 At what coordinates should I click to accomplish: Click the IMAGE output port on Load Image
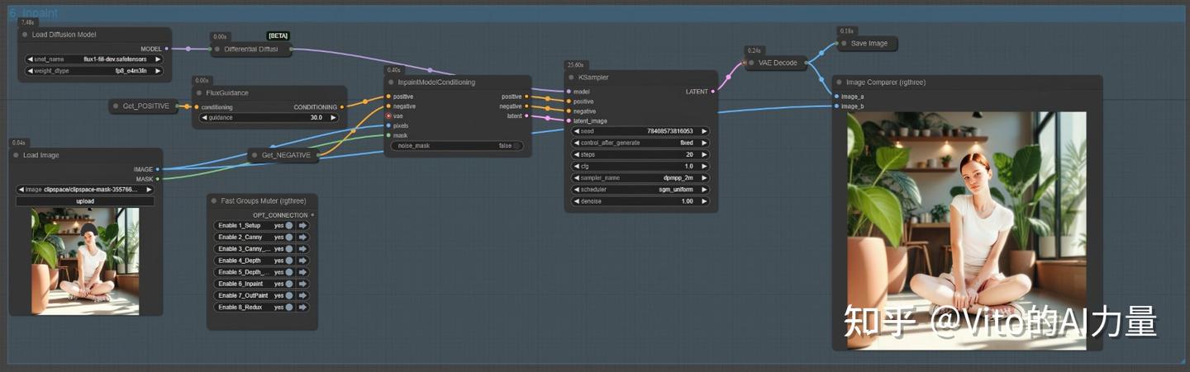158,169
